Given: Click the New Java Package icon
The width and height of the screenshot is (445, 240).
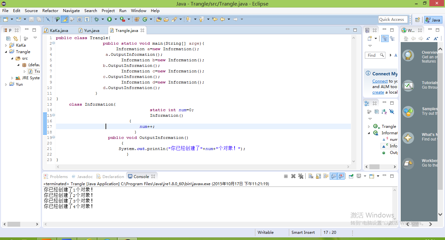Looking at the screenshot, I should 137,20.
